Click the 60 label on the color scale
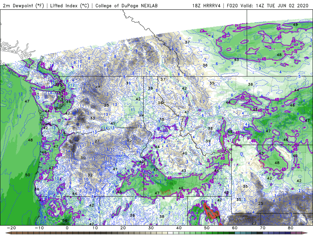Viewport: 313px width, 235px height. 235,228
